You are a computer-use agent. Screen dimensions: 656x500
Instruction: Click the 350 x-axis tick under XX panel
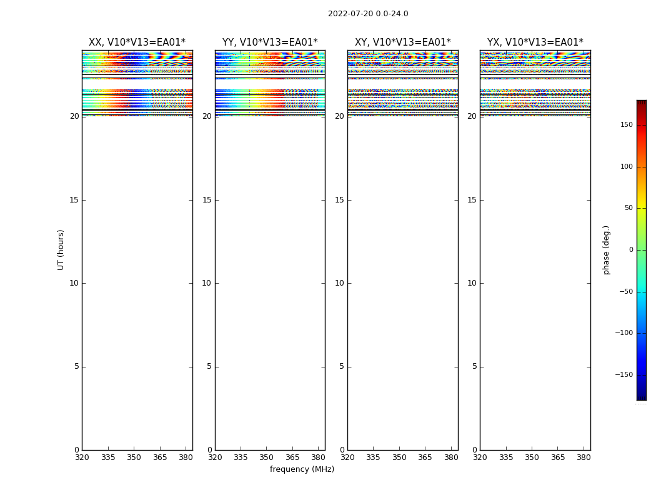(x=134, y=457)
